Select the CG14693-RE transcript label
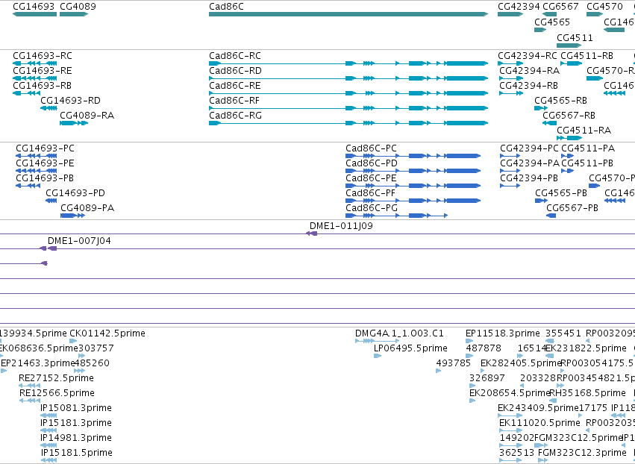 pyautogui.click(x=42, y=70)
